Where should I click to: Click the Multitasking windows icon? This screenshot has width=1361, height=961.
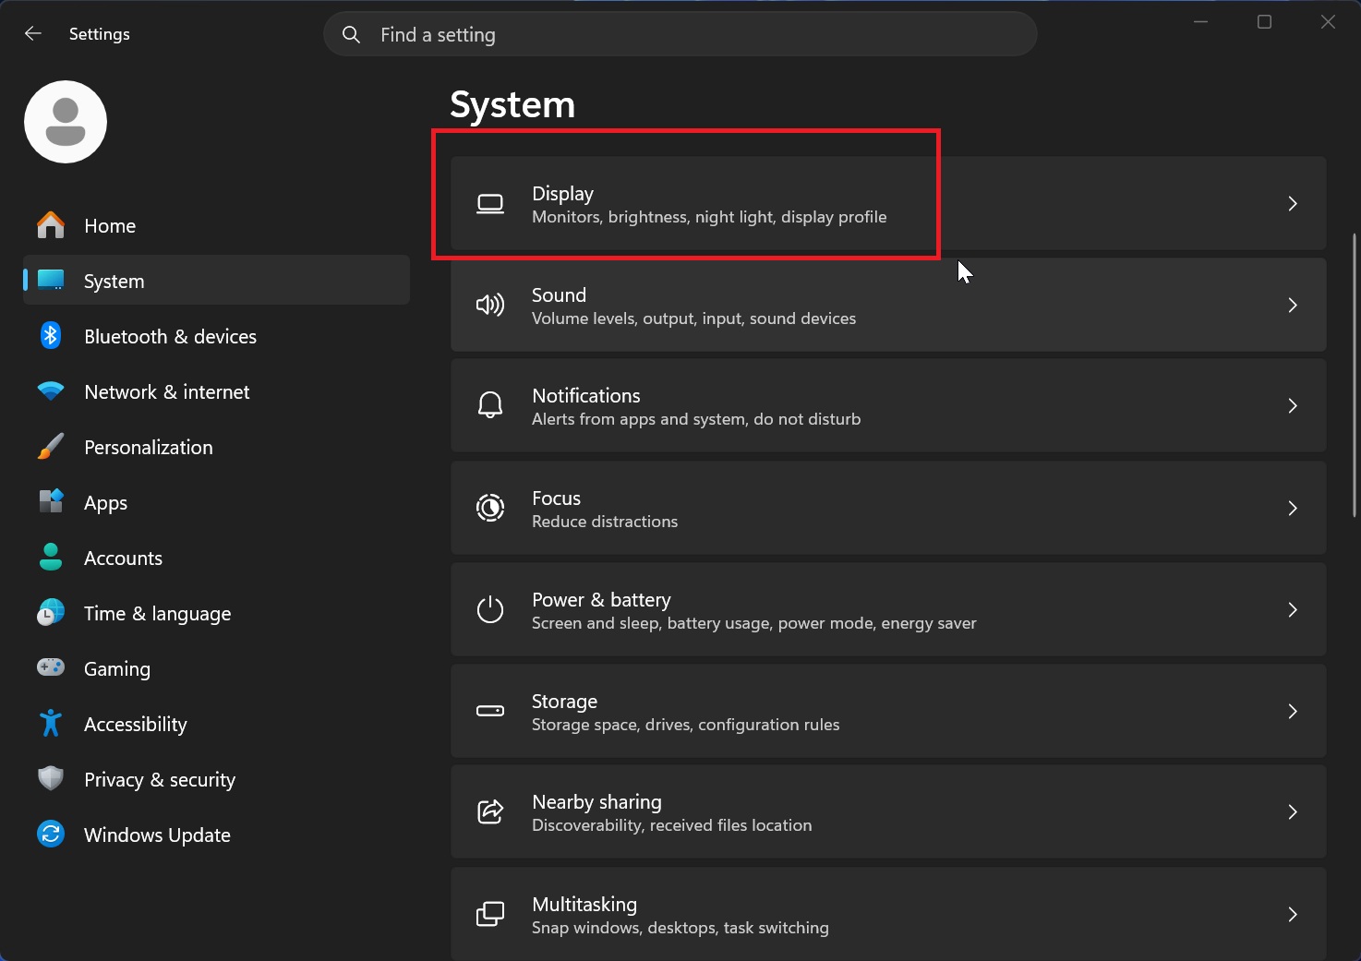click(x=490, y=914)
